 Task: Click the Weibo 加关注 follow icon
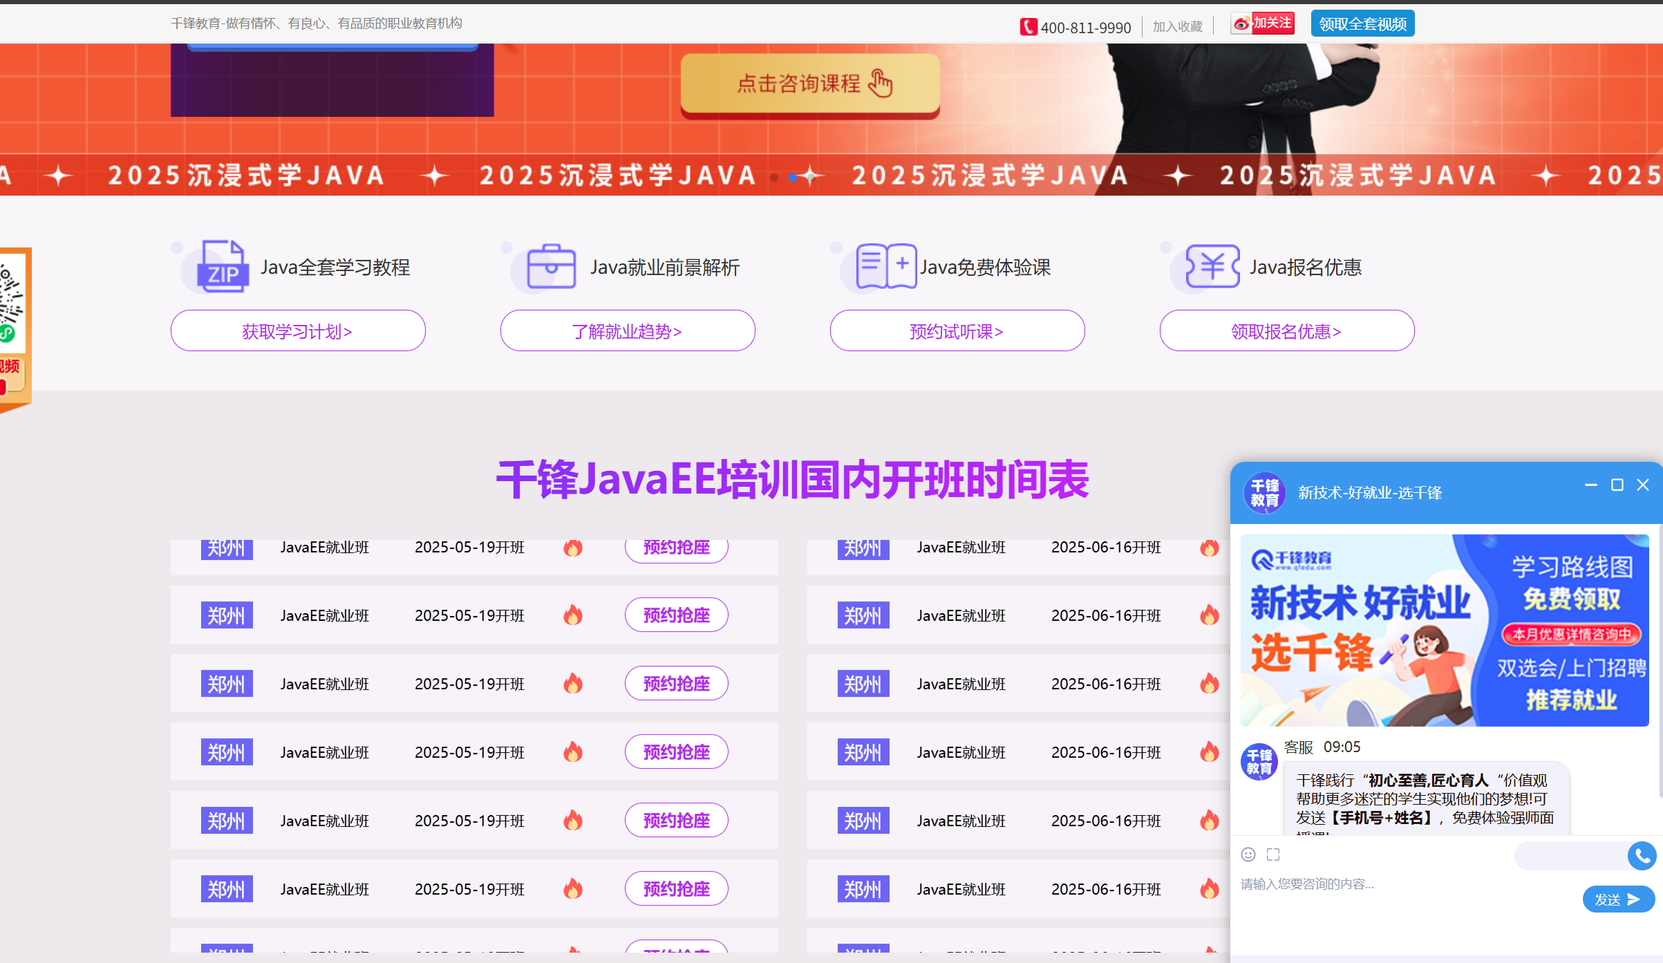click(x=1263, y=24)
